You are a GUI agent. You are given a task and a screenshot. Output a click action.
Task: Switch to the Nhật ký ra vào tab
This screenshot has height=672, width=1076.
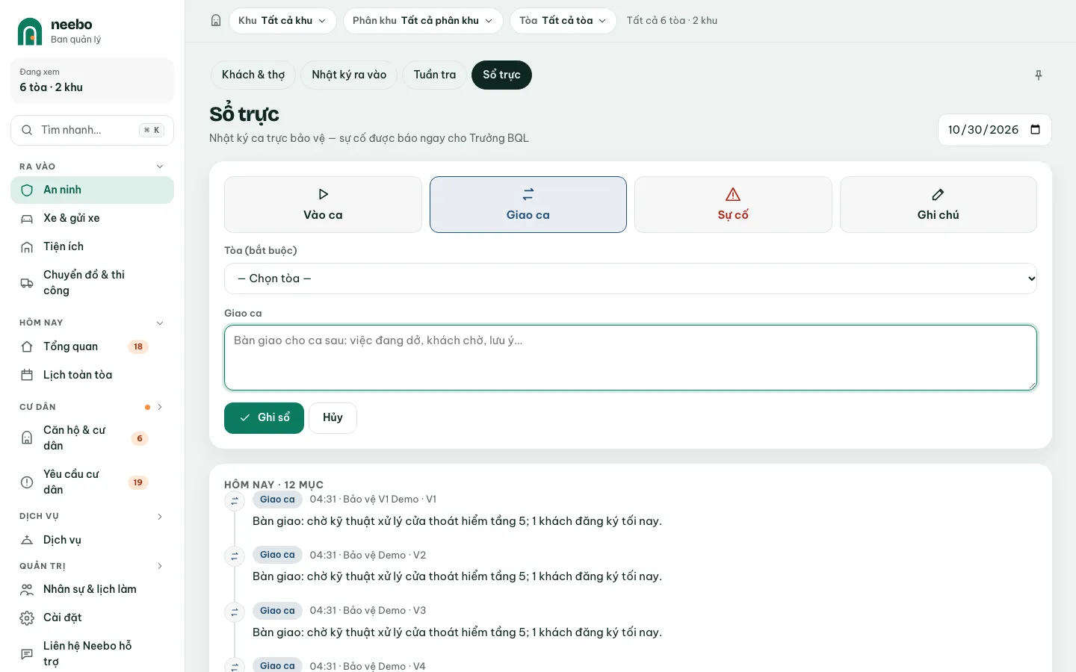(x=349, y=75)
